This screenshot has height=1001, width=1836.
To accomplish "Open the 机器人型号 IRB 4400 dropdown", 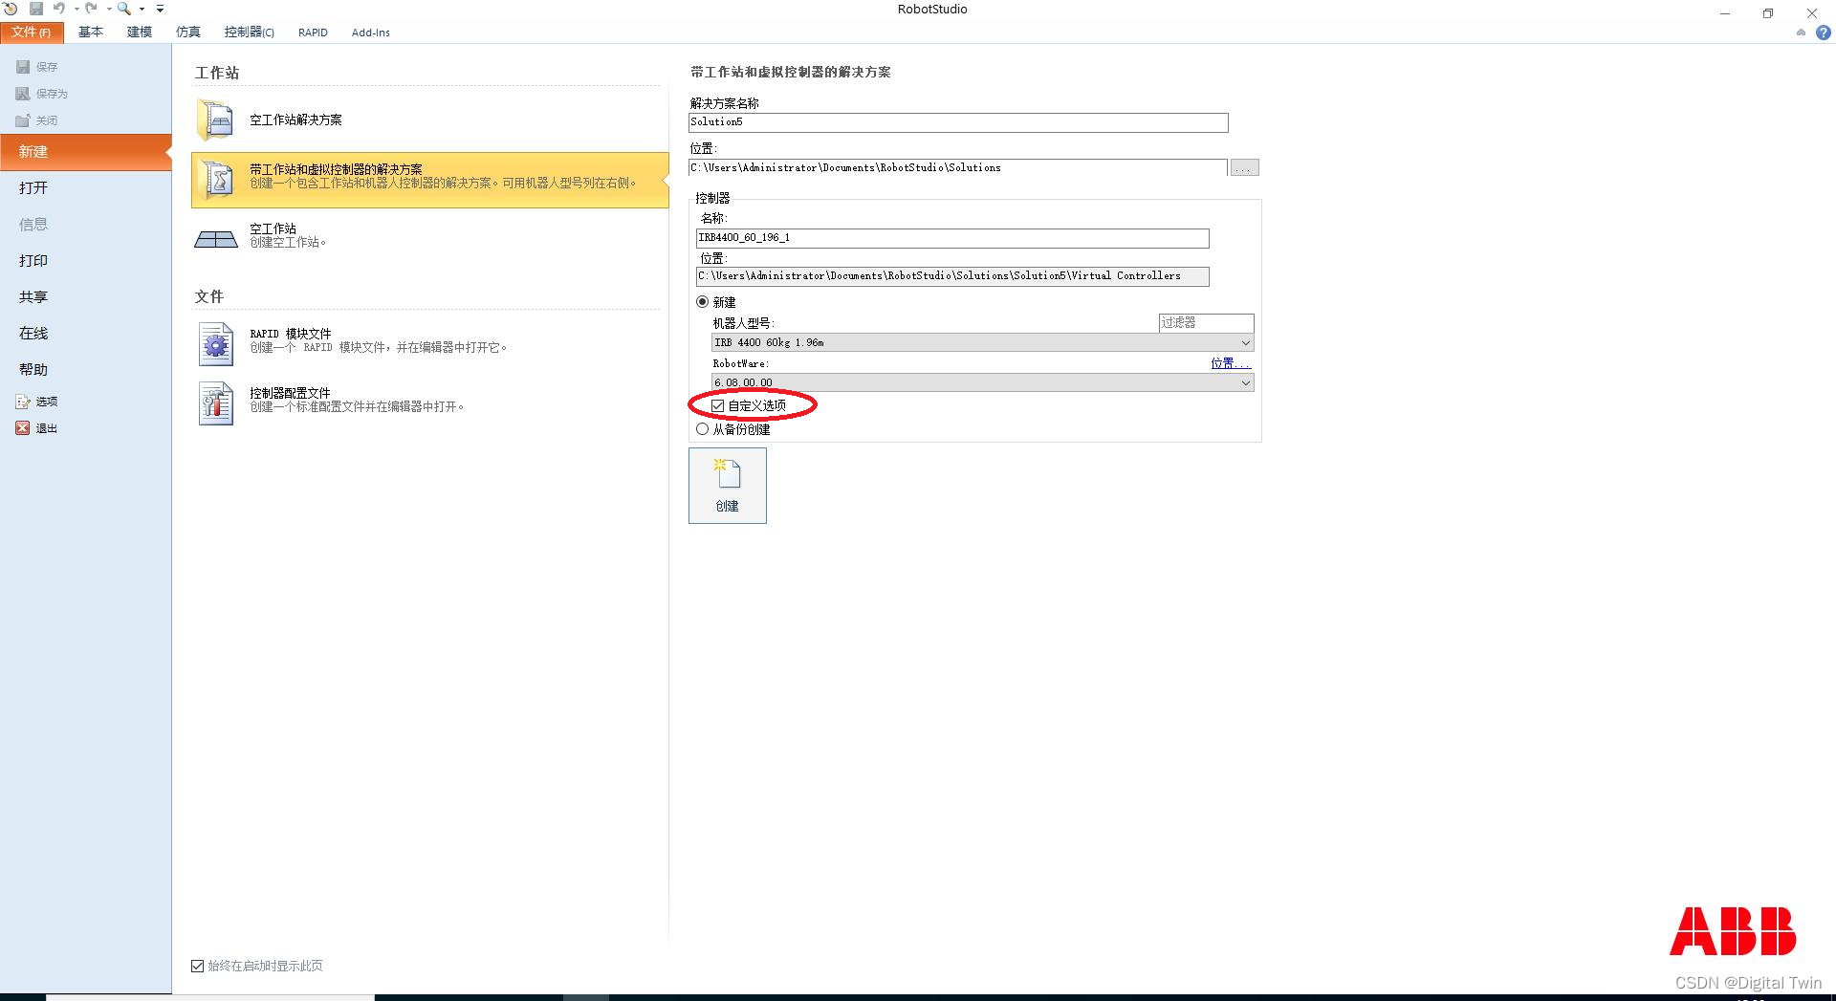I will [x=982, y=342].
